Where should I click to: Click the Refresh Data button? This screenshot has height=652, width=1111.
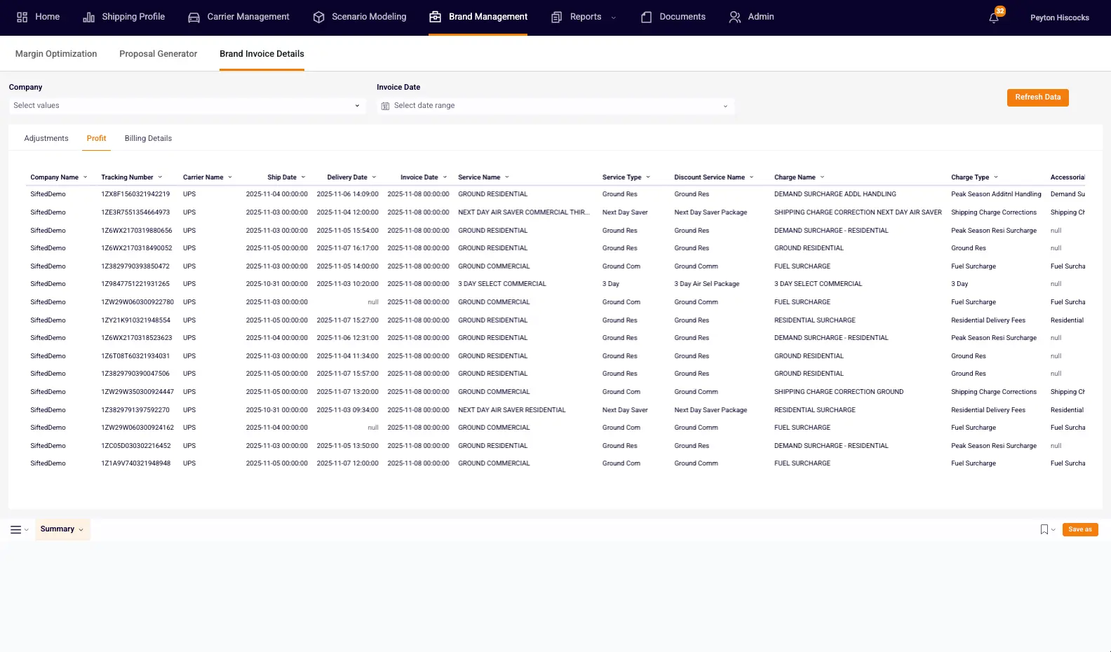coord(1037,97)
